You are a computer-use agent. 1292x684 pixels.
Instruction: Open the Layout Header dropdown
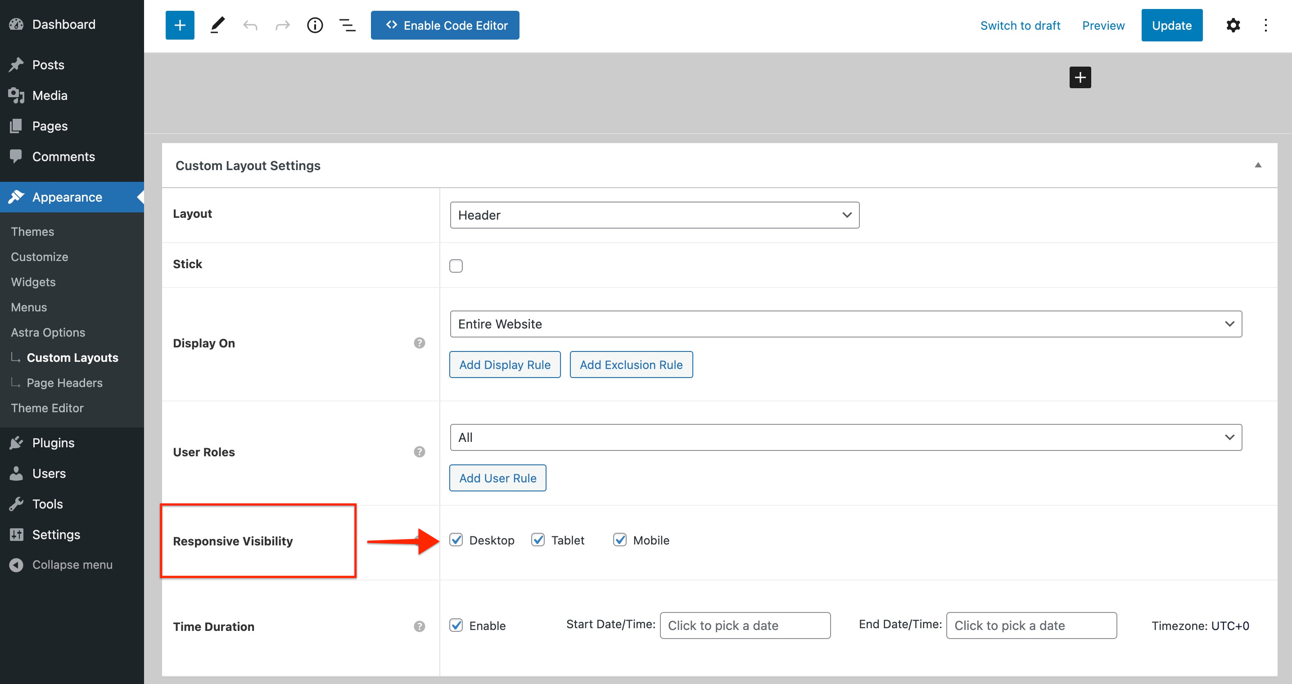[x=655, y=215]
